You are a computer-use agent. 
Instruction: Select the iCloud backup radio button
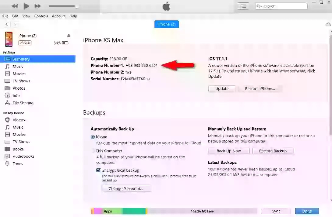point(93,137)
